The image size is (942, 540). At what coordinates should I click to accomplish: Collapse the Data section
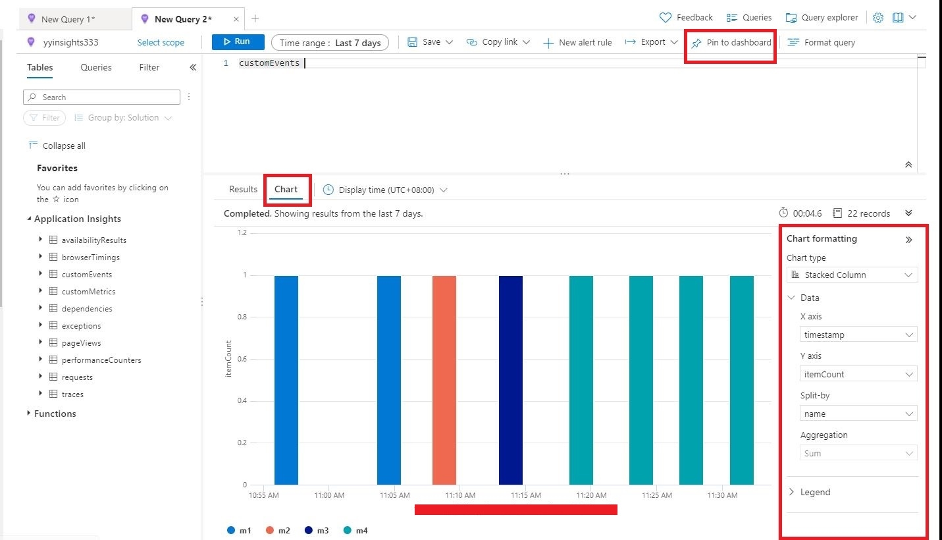coord(791,298)
